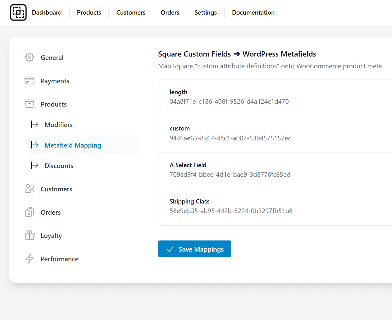This screenshot has height=320, width=392.
Task: Open the Dashboard top menu
Action: 47,12
